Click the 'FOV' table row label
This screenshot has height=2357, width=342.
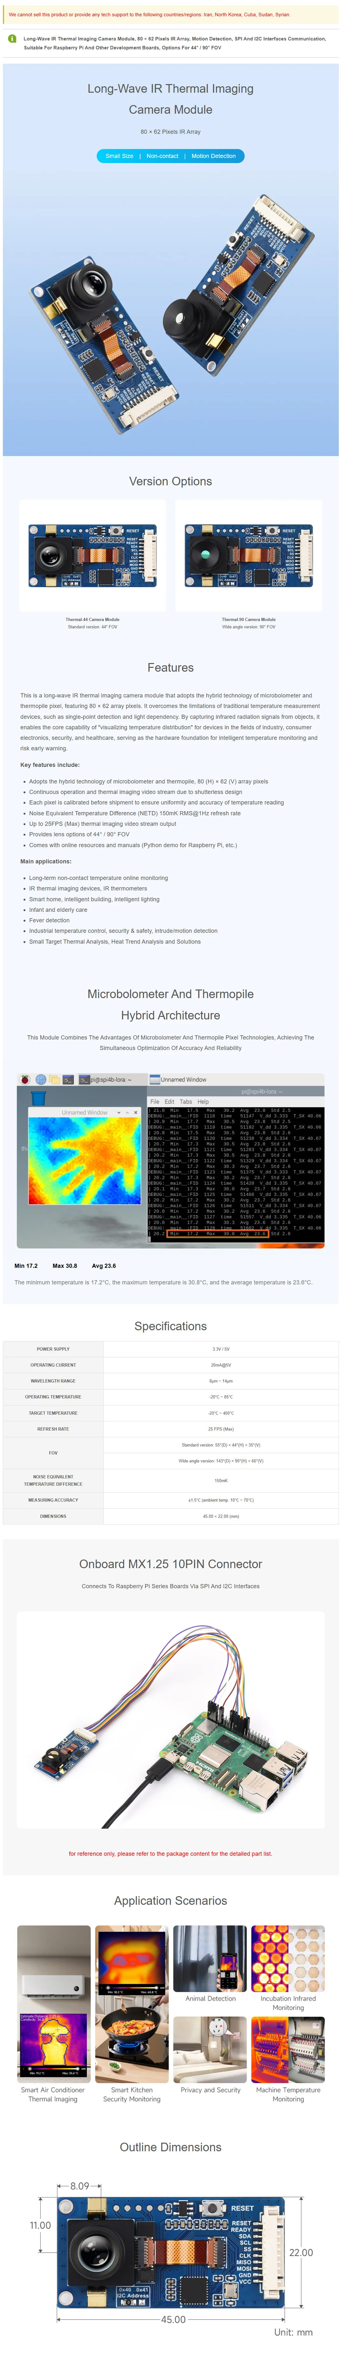[53, 1453]
